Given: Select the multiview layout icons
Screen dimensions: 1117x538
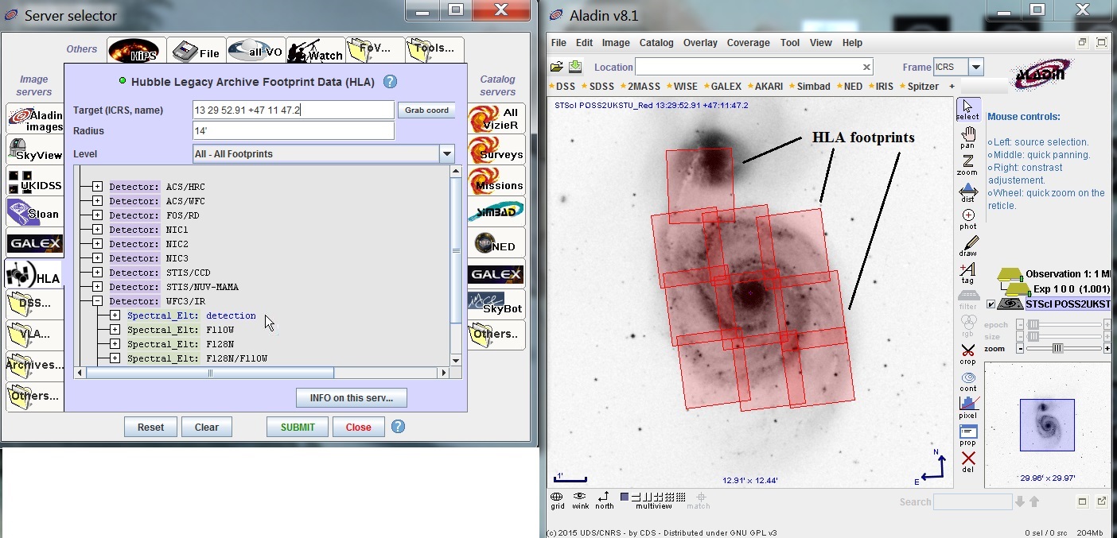Looking at the screenshot, I should [652, 500].
